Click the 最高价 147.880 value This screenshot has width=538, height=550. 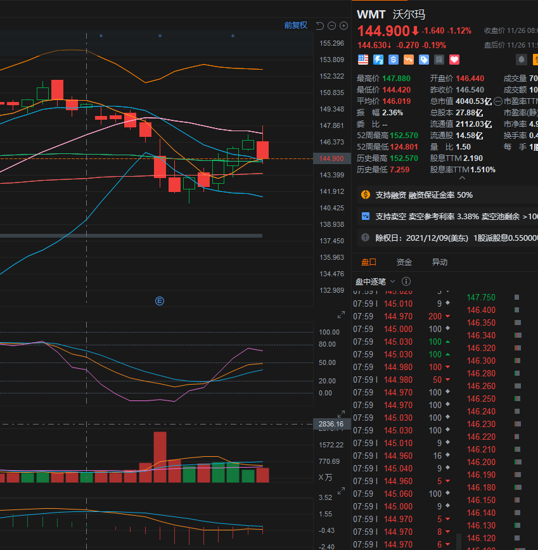396,78
